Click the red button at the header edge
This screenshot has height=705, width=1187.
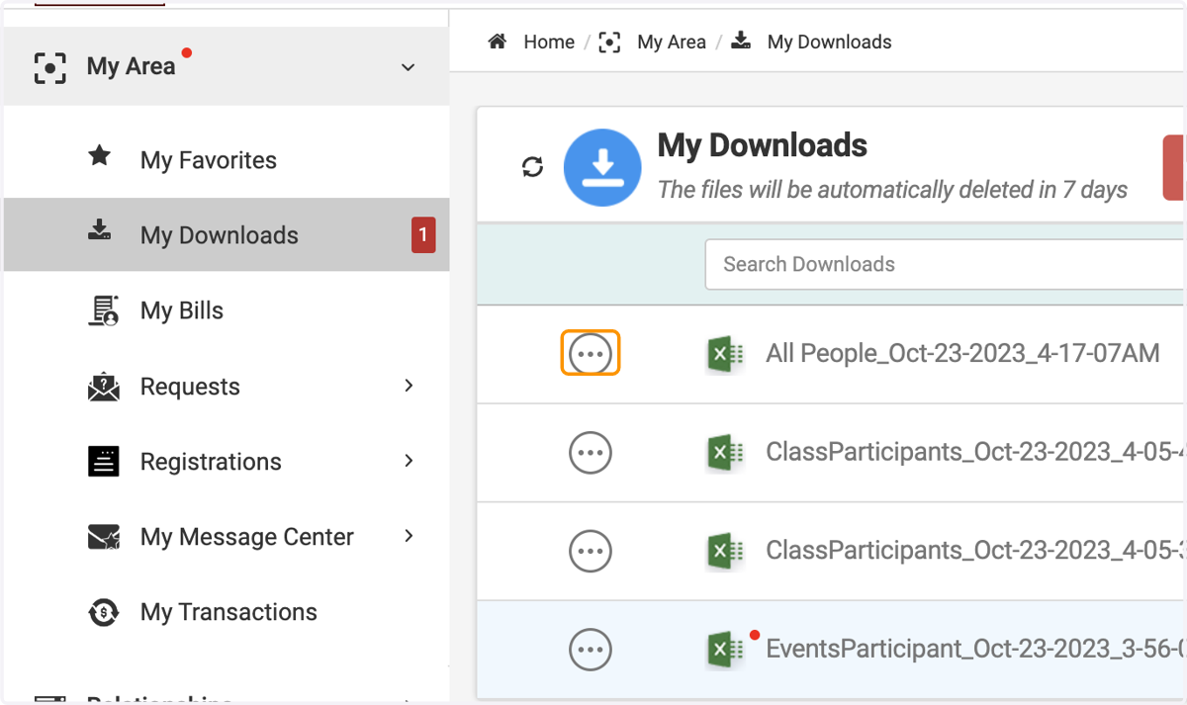tap(1174, 168)
